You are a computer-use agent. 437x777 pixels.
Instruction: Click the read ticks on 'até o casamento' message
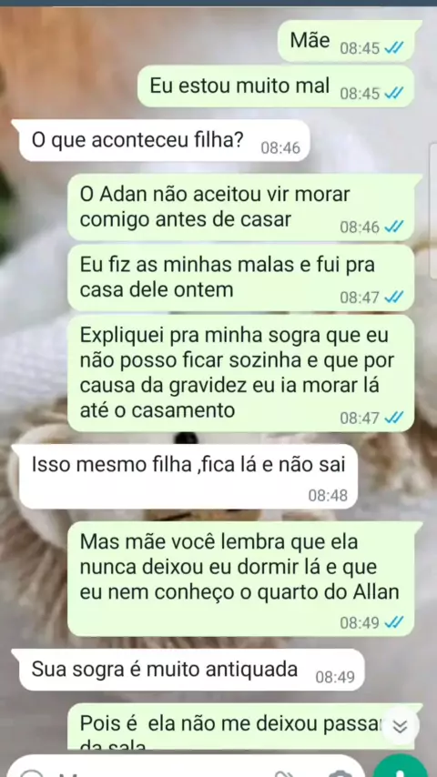click(x=394, y=418)
